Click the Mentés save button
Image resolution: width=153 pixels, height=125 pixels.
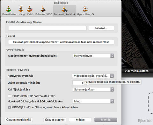pos(106,120)
